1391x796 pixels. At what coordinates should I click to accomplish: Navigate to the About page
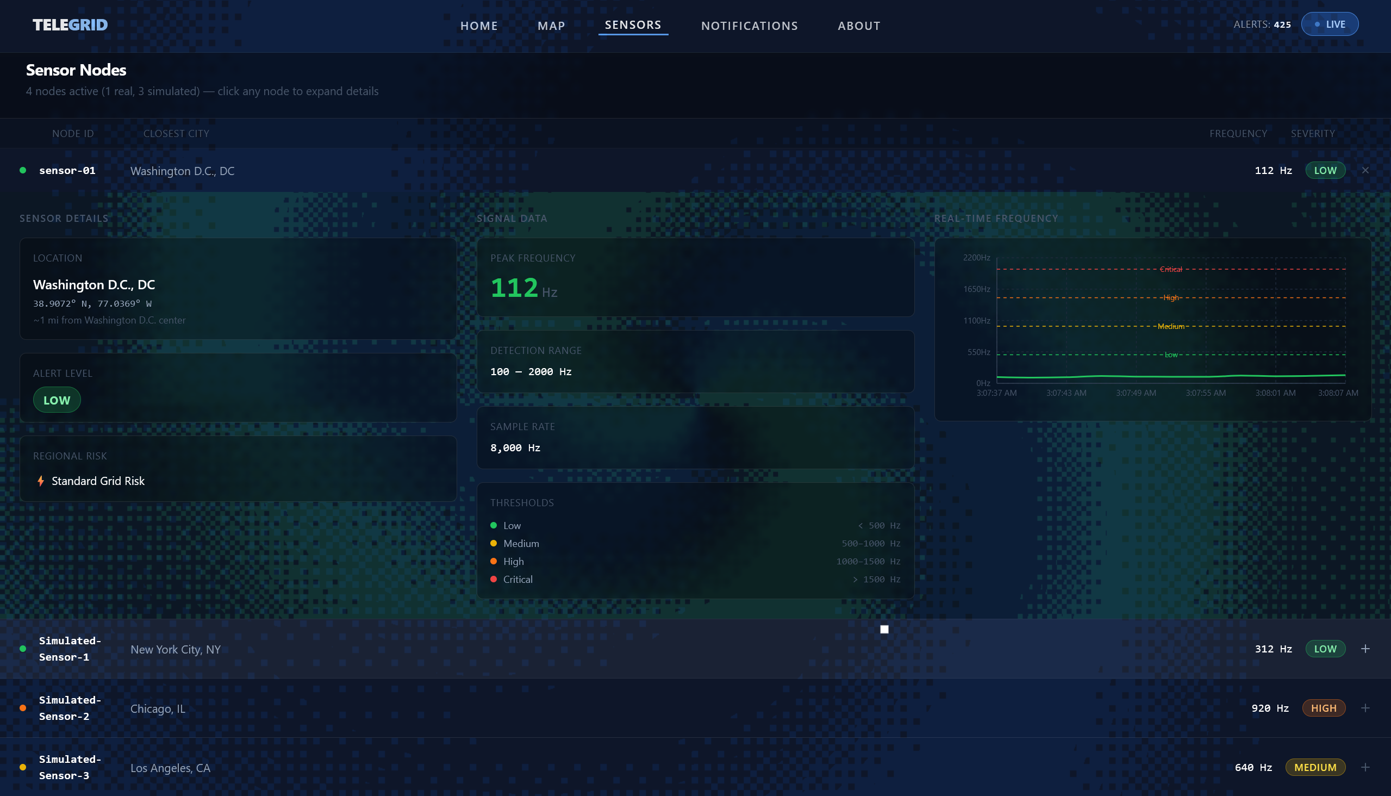point(859,26)
